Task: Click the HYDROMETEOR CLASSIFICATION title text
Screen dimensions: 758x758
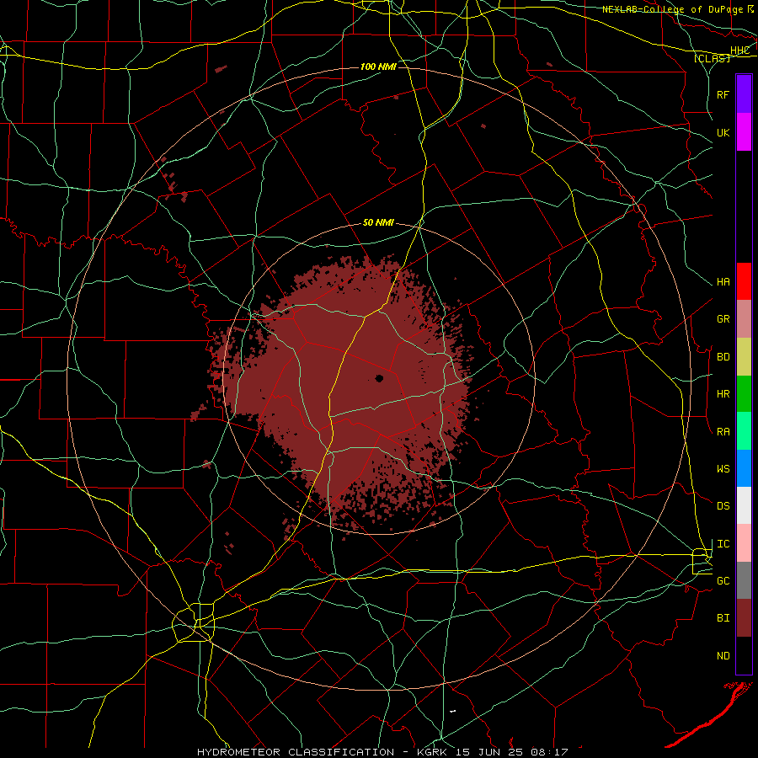Action: 296,752
